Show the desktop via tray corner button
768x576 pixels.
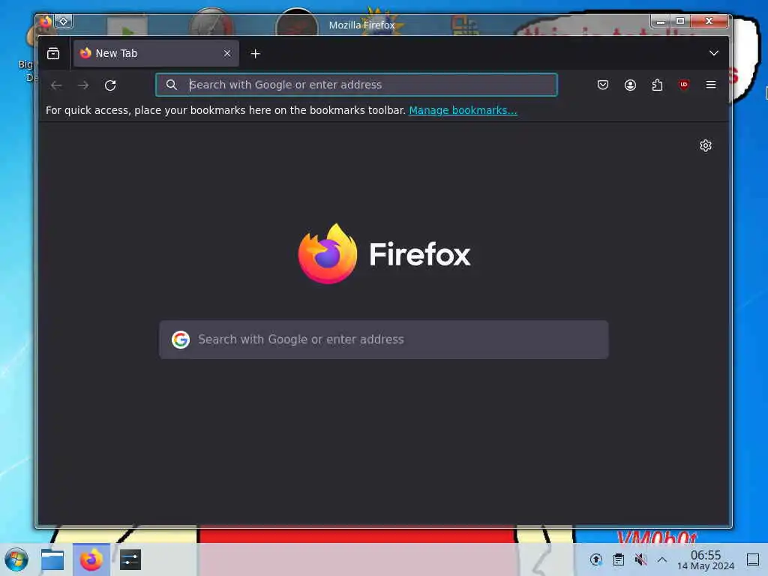(753, 559)
